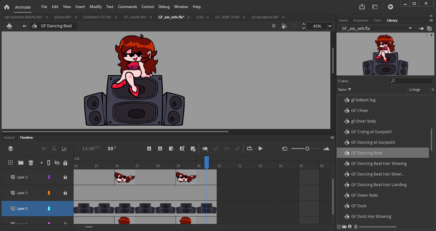436x231 pixels.
Task: Go back with the scene arrow
Action: coord(25,26)
